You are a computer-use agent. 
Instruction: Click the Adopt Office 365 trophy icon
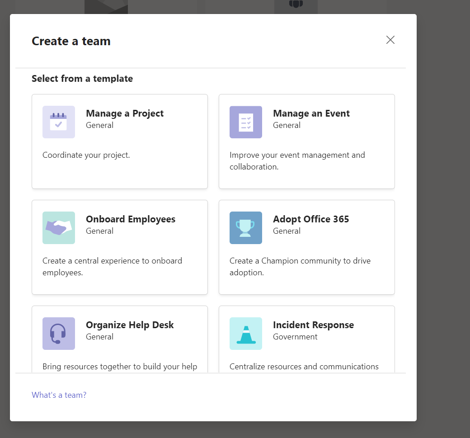click(x=246, y=228)
